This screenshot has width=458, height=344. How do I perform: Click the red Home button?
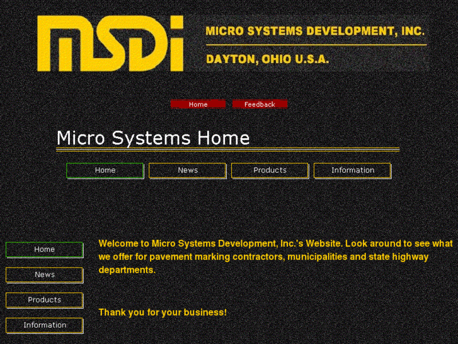198,104
